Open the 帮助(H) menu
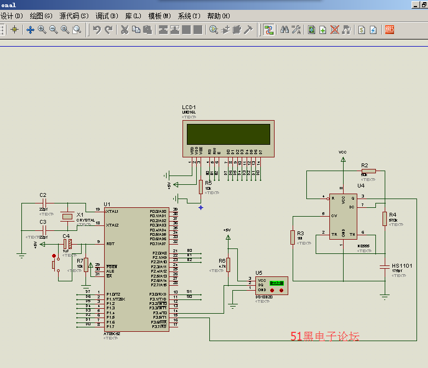The height and width of the screenshot is (368, 428). (219, 16)
